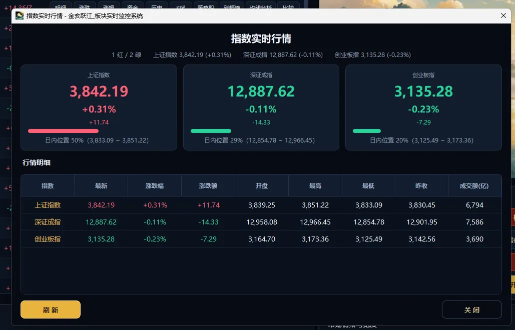Viewport: 515px width, 330px height.
Task: Click the 涨跌额 column header
Action: click(x=208, y=185)
